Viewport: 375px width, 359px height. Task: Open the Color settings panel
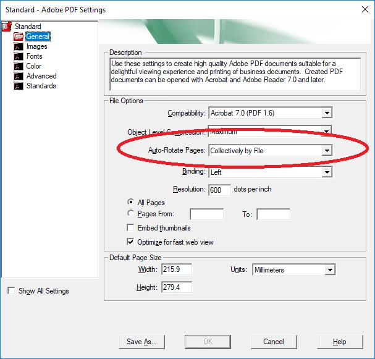click(x=34, y=66)
